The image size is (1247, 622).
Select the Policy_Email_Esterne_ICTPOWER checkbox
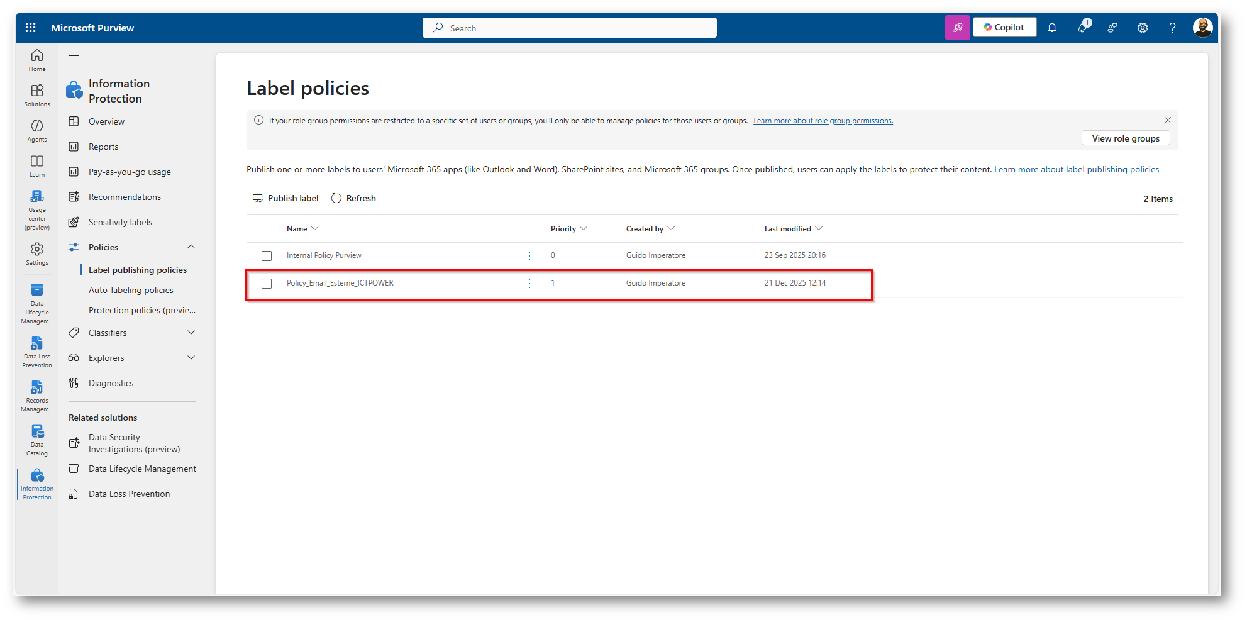267,284
